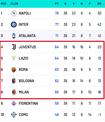Click the Bologna club crest
The image size is (105, 122).
tap(14, 81)
